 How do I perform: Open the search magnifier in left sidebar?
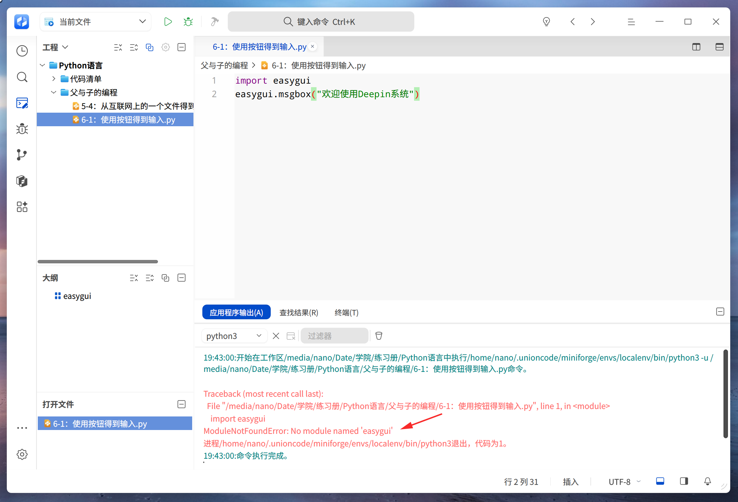tap(22, 77)
